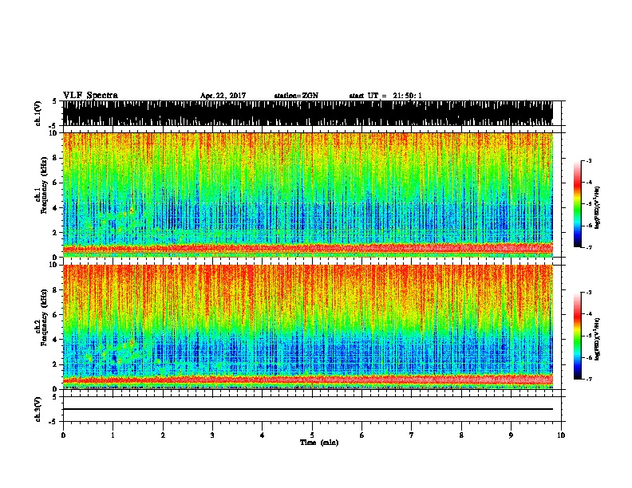
Task: Click the time axis tick label "9"
Action: [511, 435]
